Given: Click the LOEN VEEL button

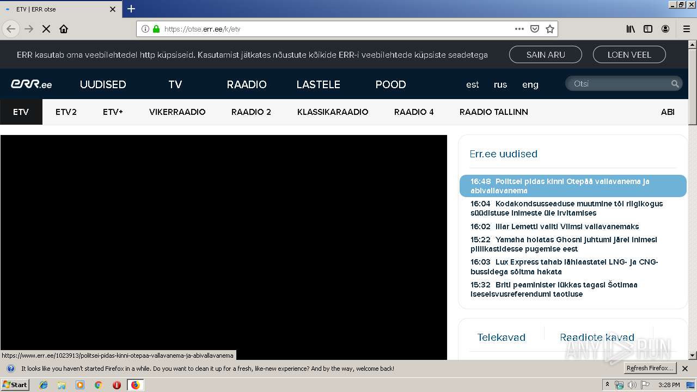Looking at the screenshot, I should pyautogui.click(x=629, y=54).
